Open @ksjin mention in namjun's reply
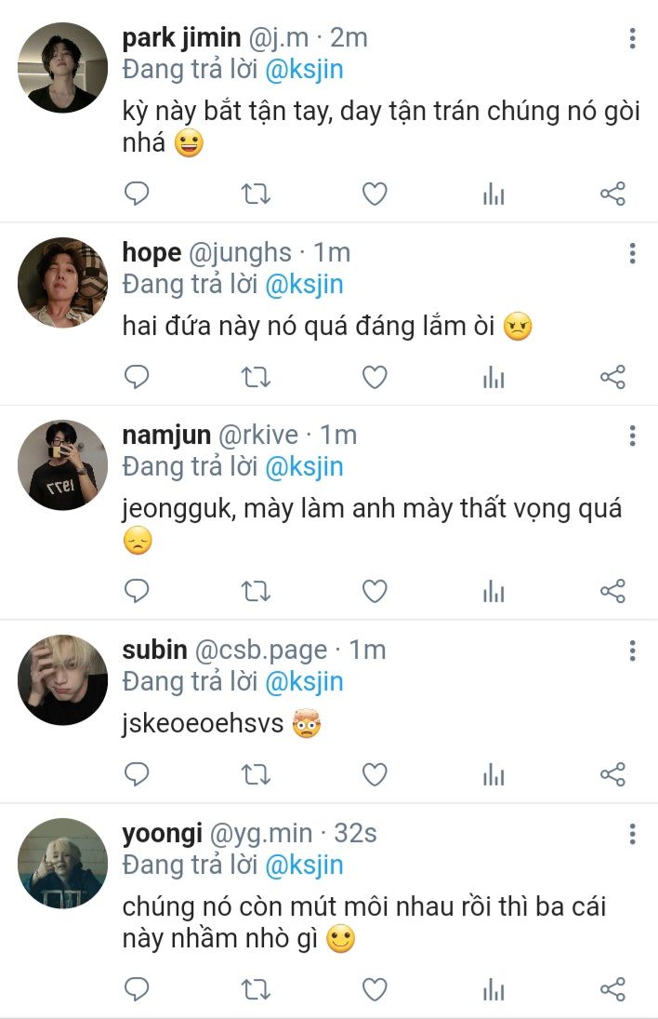 304,466
